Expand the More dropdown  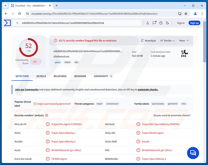tap(184, 41)
